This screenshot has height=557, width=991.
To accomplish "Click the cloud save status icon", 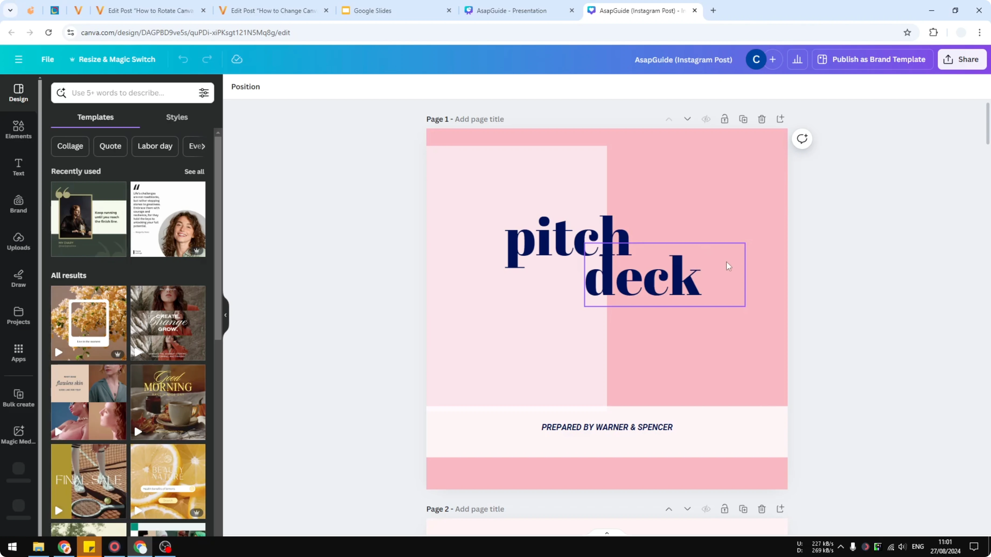I will coord(237,59).
